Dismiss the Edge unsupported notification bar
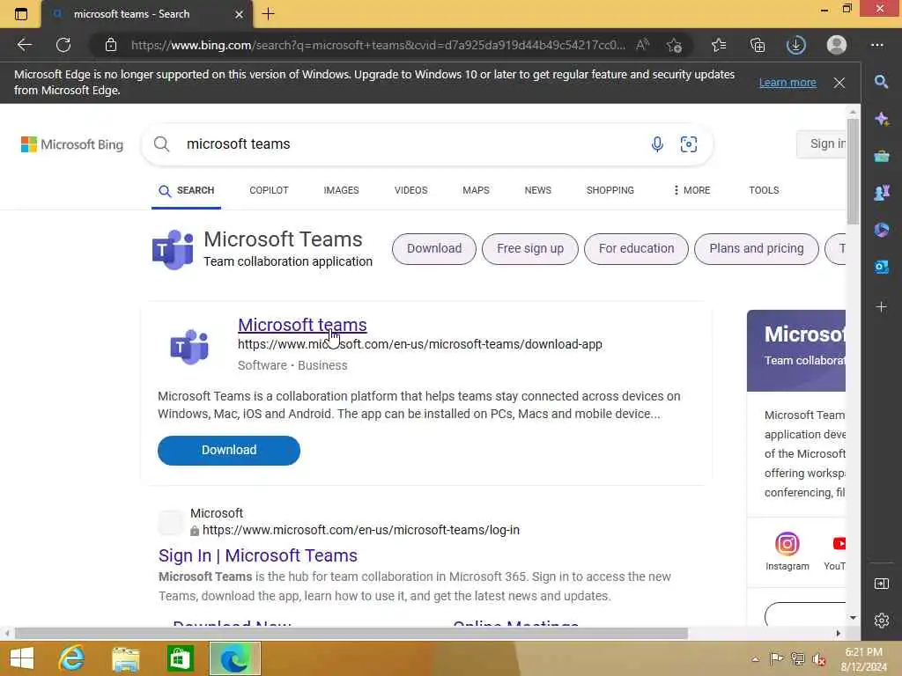This screenshot has height=676, width=902. (839, 83)
